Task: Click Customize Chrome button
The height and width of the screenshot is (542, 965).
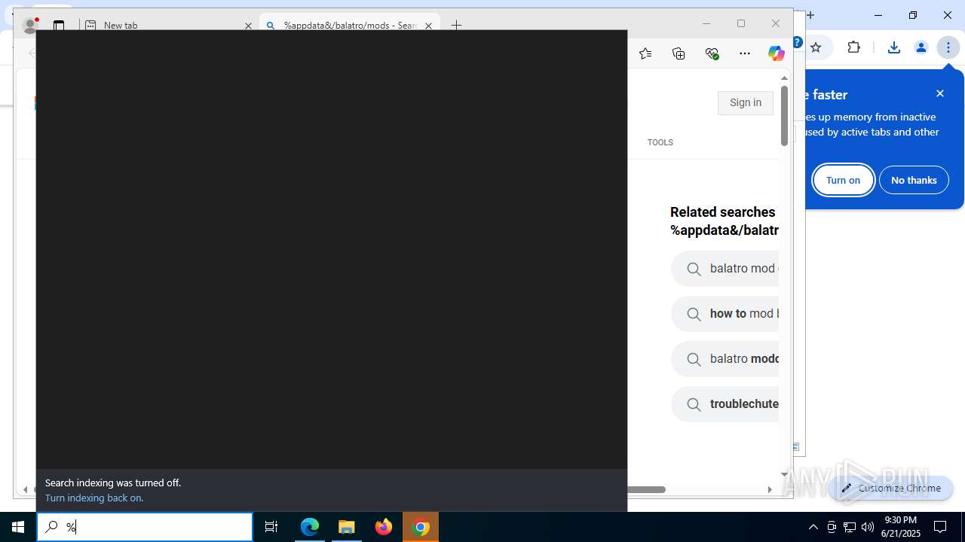Action: [x=891, y=488]
